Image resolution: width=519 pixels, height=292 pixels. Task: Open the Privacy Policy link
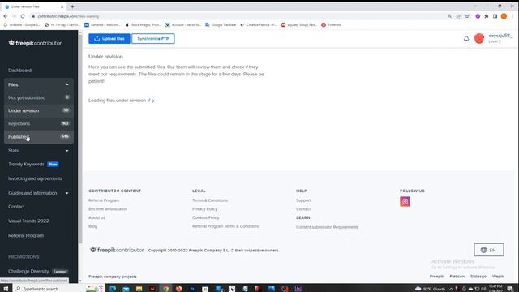pos(205,209)
